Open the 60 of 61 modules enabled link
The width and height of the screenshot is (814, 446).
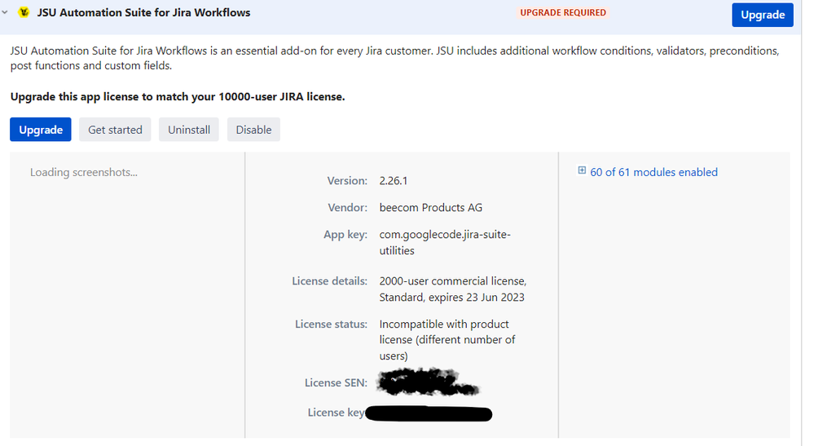click(653, 172)
